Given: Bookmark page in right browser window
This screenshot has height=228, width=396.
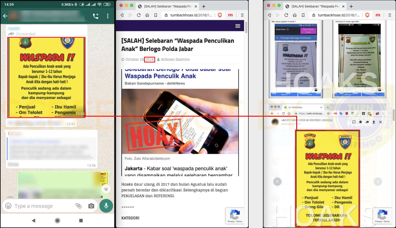Looking at the screenshot, I should point(303,15).
